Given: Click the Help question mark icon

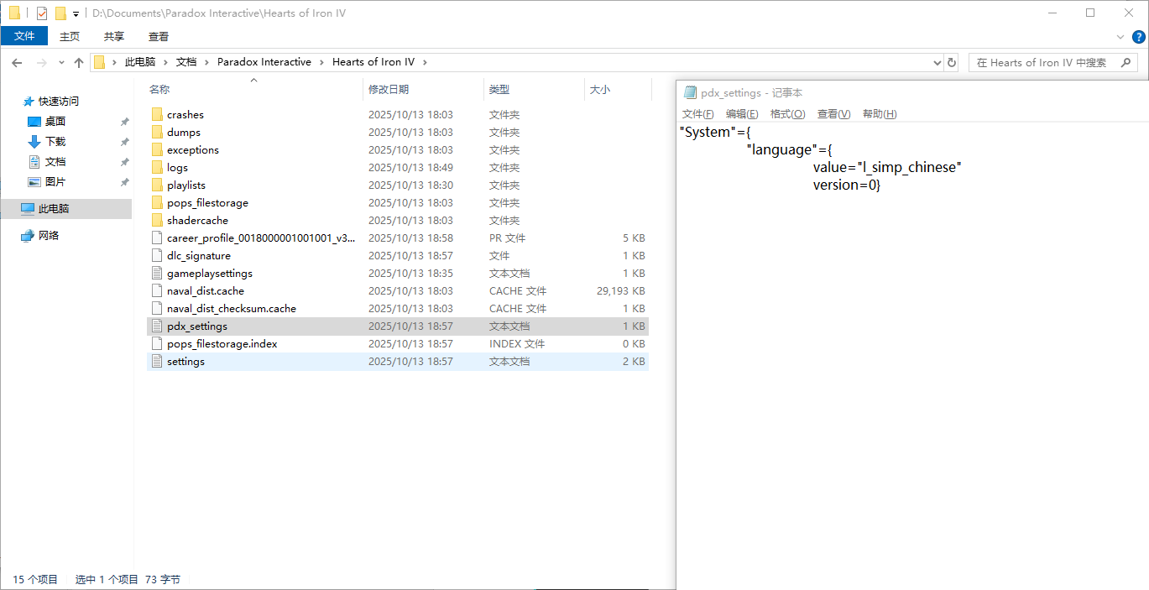Looking at the screenshot, I should 1138,37.
